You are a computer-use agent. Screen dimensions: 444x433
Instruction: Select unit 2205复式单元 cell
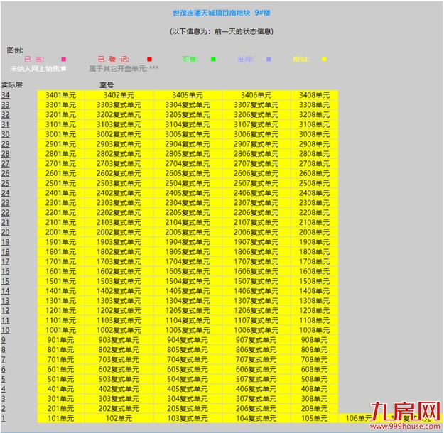[188, 213]
